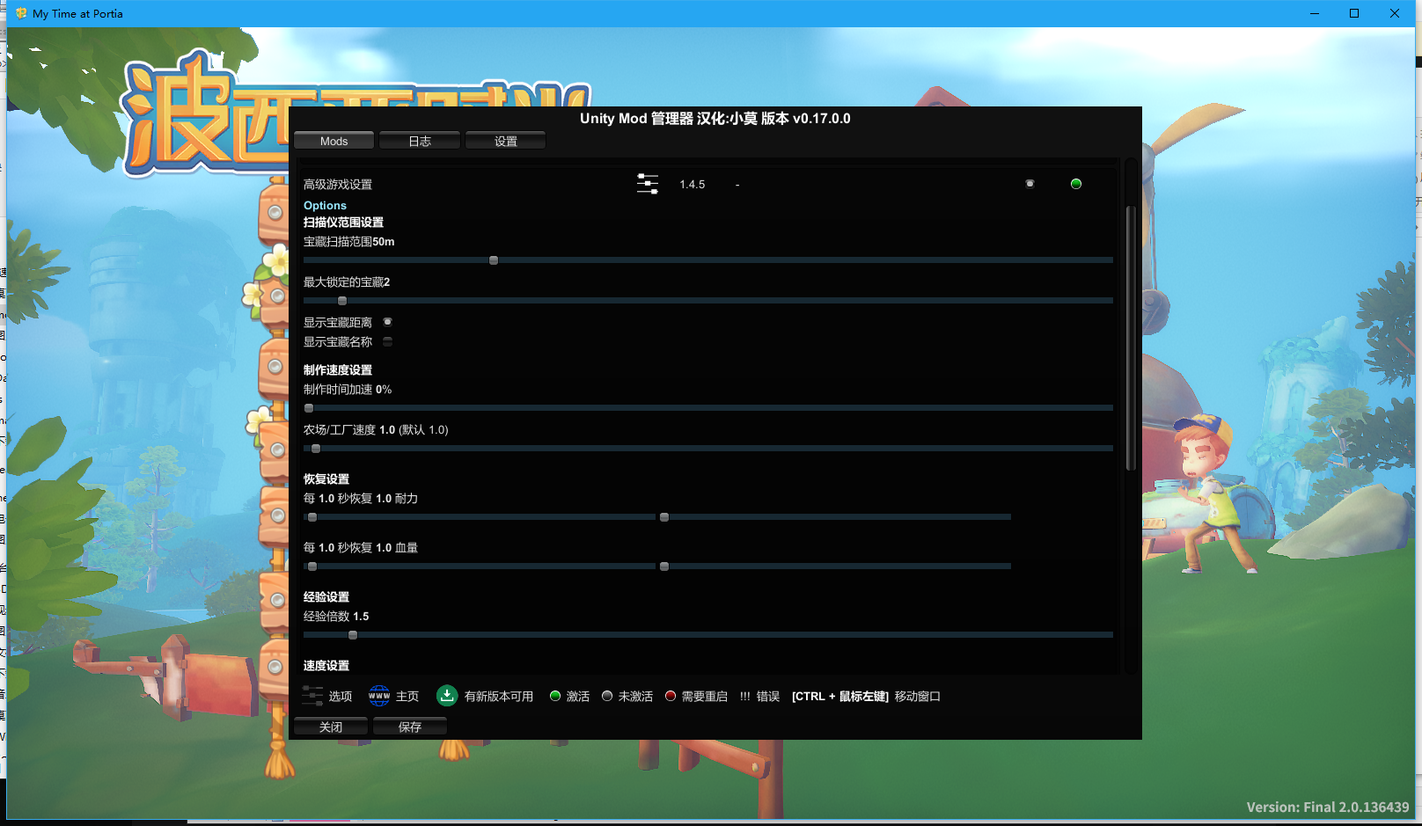Click the 经验设置 heading
This screenshot has width=1422, height=826.
pos(326,597)
